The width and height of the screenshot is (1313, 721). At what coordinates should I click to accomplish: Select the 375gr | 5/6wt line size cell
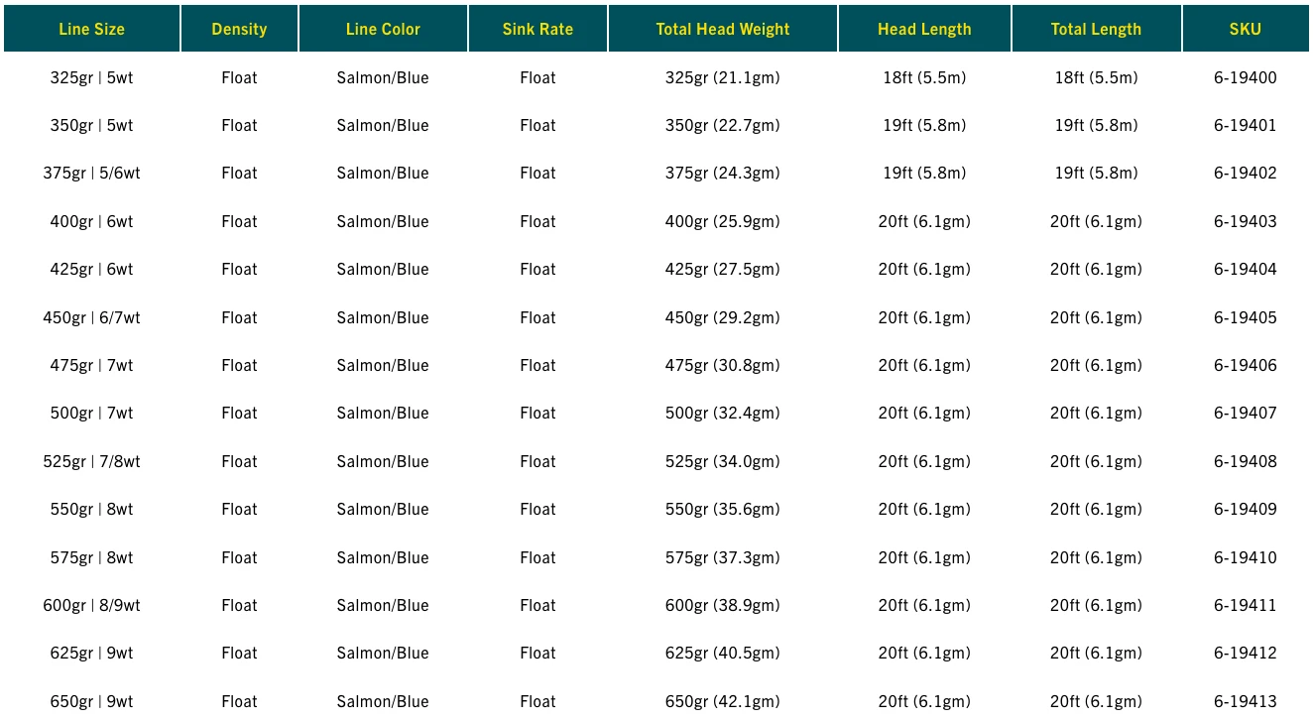click(91, 173)
